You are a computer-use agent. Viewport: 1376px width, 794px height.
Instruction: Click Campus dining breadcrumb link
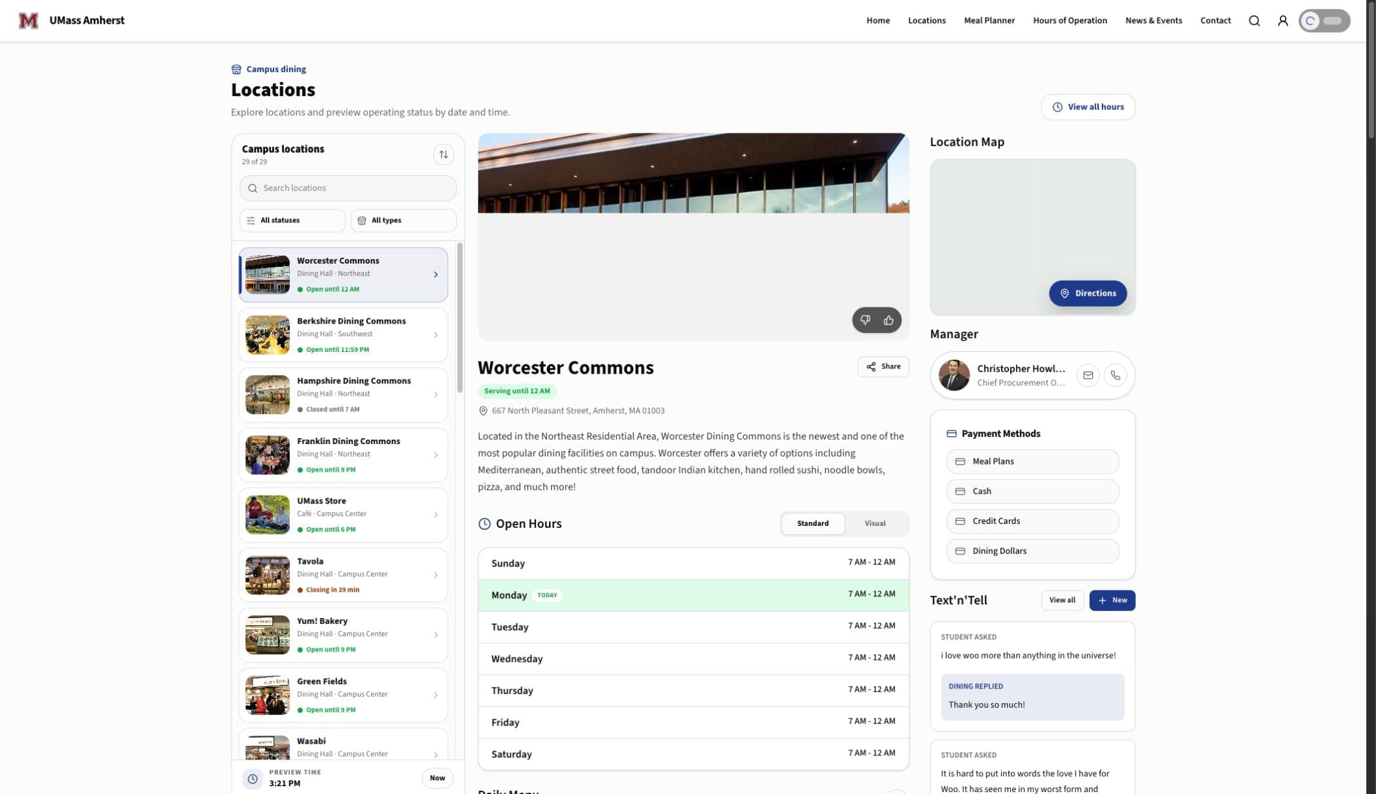275,69
